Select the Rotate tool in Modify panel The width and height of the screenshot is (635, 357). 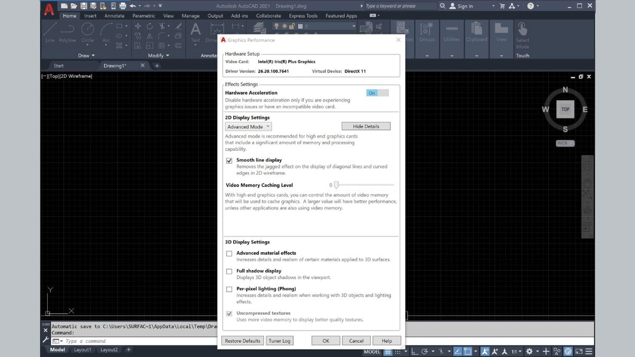(150, 26)
